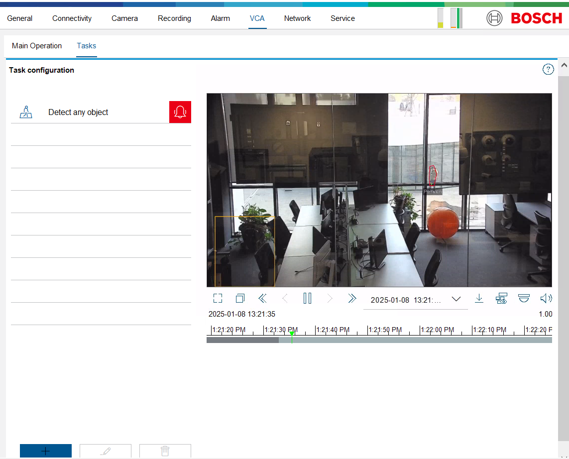
Task: Select the Detect any object task
Action: pos(78,113)
